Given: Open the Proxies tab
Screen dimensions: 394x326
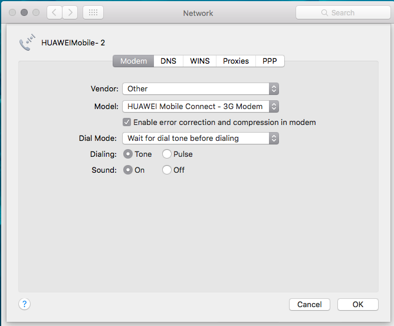Looking at the screenshot, I should tap(236, 61).
